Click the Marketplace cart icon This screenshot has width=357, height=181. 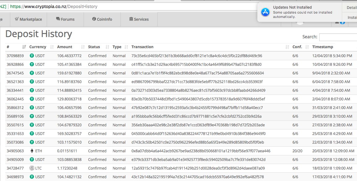[x=17, y=19]
